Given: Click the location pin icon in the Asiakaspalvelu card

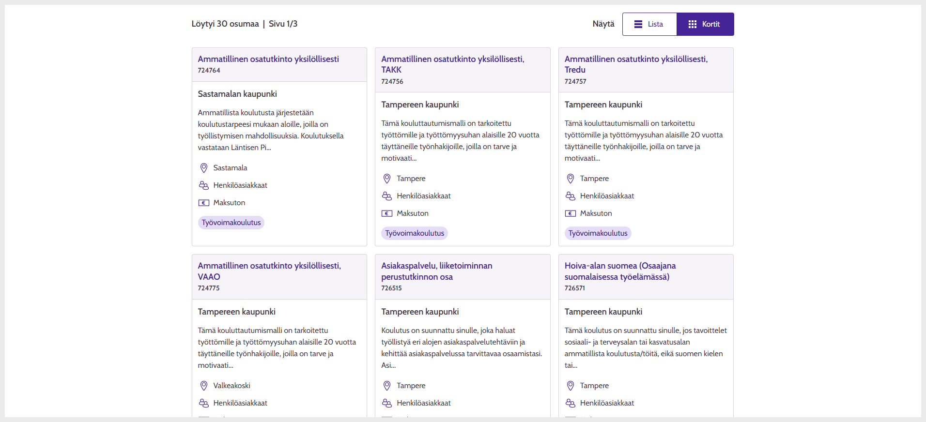Looking at the screenshot, I should click(x=387, y=386).
